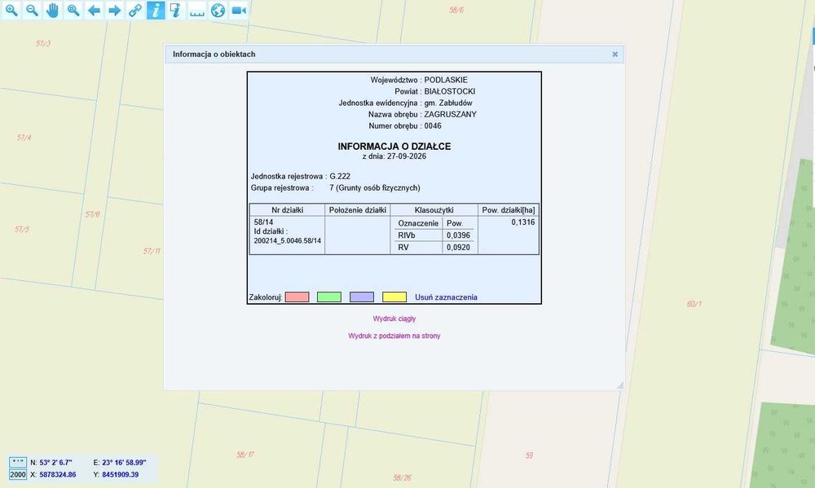Open Wydruk z podziałem na strony link
Image resolution: width=815 pixels, height=488 pixels.
[x=394, y=336]
